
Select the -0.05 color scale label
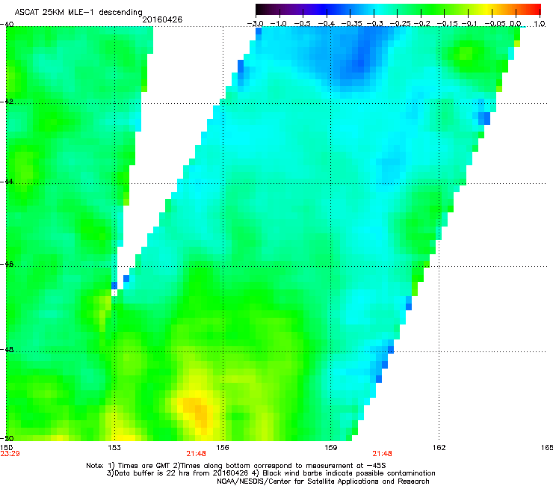(495, 24)
